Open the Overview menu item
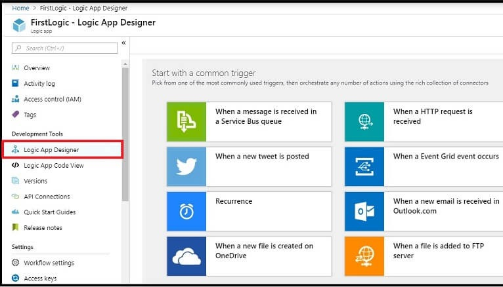503x287 pixels. (x=37, y=68)
